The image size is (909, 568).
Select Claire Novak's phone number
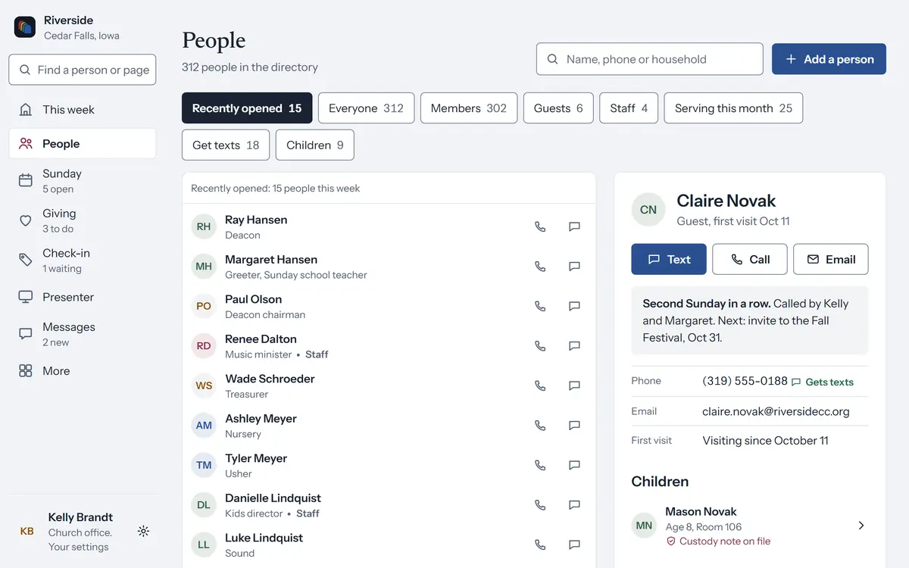point(745,381)
